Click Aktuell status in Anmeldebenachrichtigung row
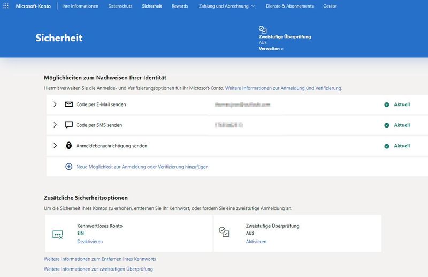Screen dimensions: 428x277 click(402, 146)
